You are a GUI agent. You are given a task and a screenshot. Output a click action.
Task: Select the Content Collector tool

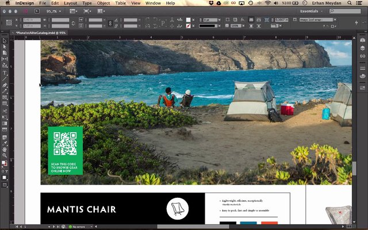[x=5, y=65]
